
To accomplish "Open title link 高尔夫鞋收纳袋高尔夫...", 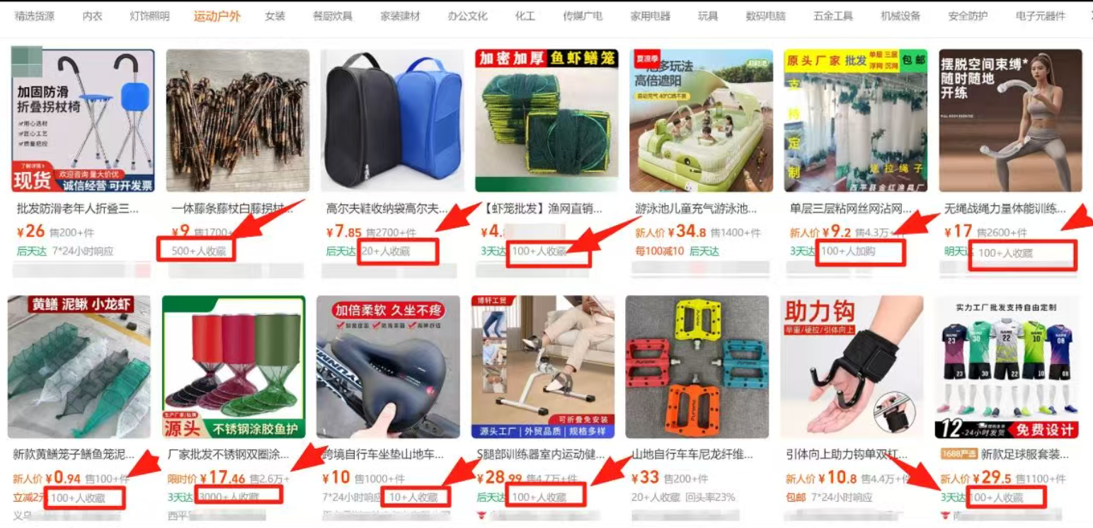I will point(387,209).
